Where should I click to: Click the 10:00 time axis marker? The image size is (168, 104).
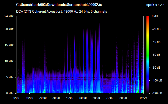(x=29, y=98)
